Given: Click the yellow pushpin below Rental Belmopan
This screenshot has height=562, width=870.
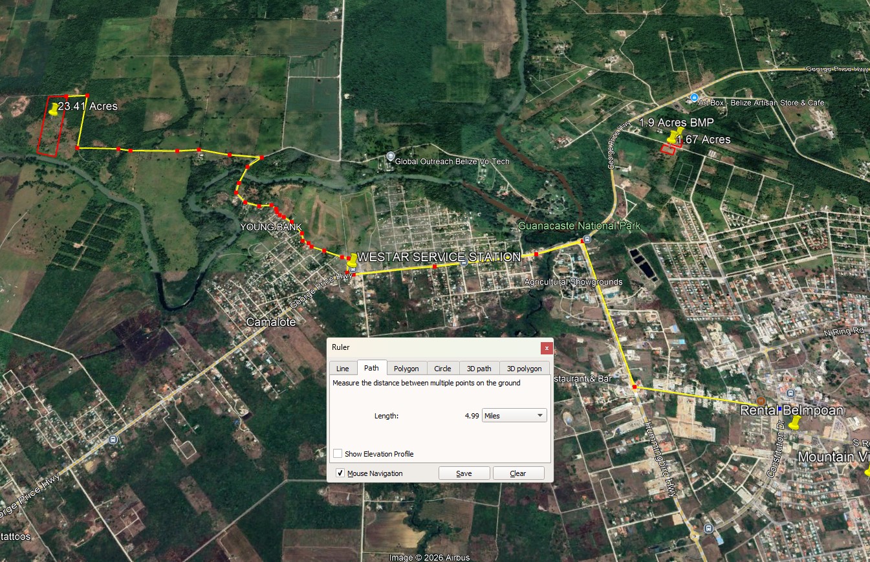Looking at the screenshot, I should tap(795, 423).
